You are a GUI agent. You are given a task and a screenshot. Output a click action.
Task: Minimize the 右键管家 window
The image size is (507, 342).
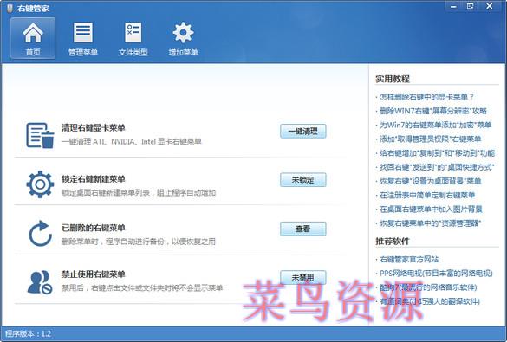[x=453, y=6]
